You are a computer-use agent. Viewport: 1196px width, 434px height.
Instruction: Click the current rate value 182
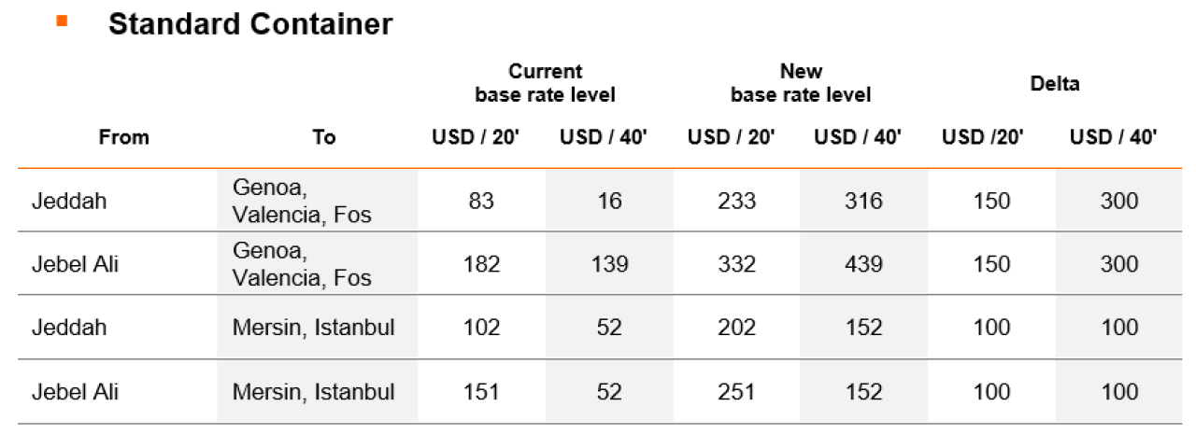(x=481, y=264)
